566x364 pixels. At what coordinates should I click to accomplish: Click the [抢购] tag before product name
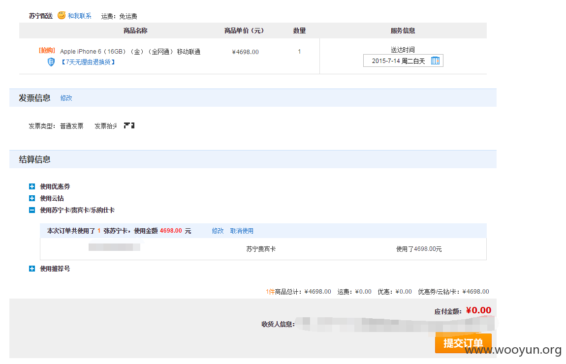coord(47,51)
